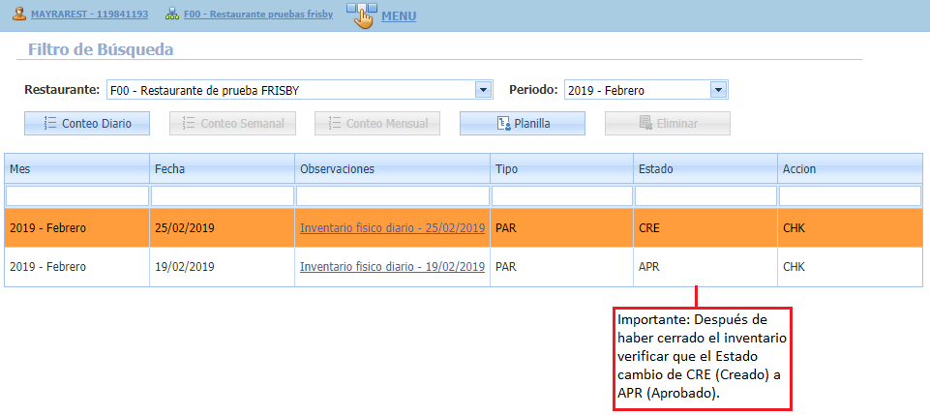Open the MENU link
Screen dimensions: 930x415
tap(399, 16)
